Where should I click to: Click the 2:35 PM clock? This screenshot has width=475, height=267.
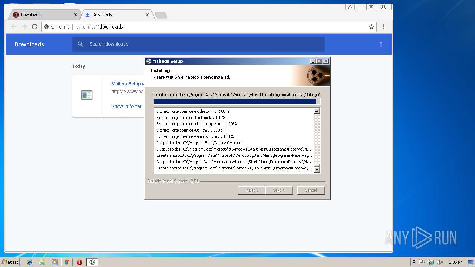tap(456, 262)
